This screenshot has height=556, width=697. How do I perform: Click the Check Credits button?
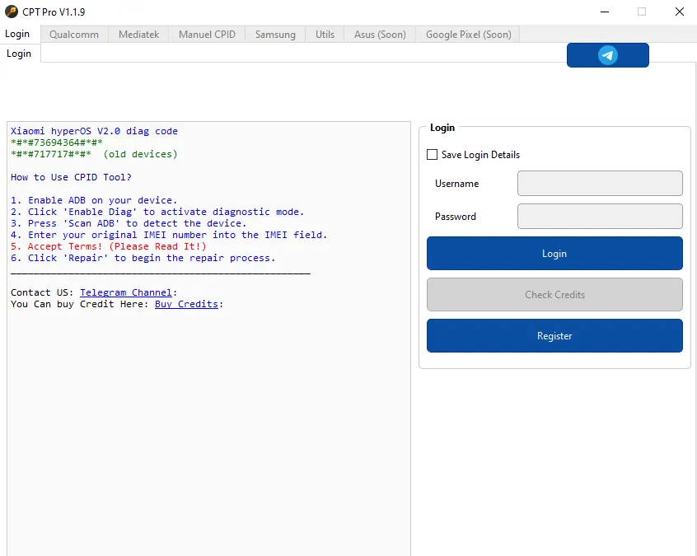click(x=554, y=295)
